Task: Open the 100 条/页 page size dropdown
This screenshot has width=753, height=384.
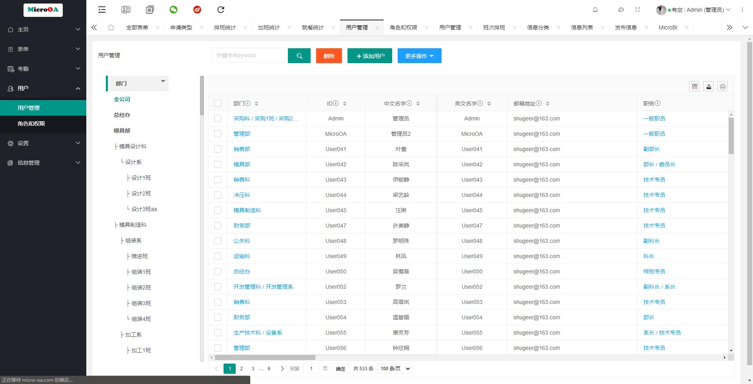Action: 394,369
